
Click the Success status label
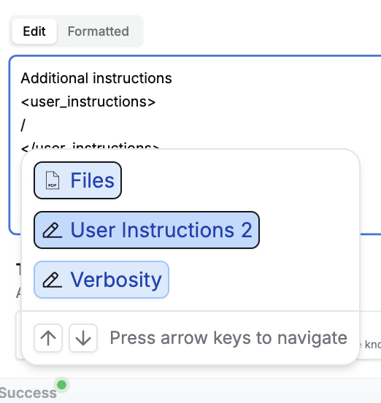click(x=28, y=393)
